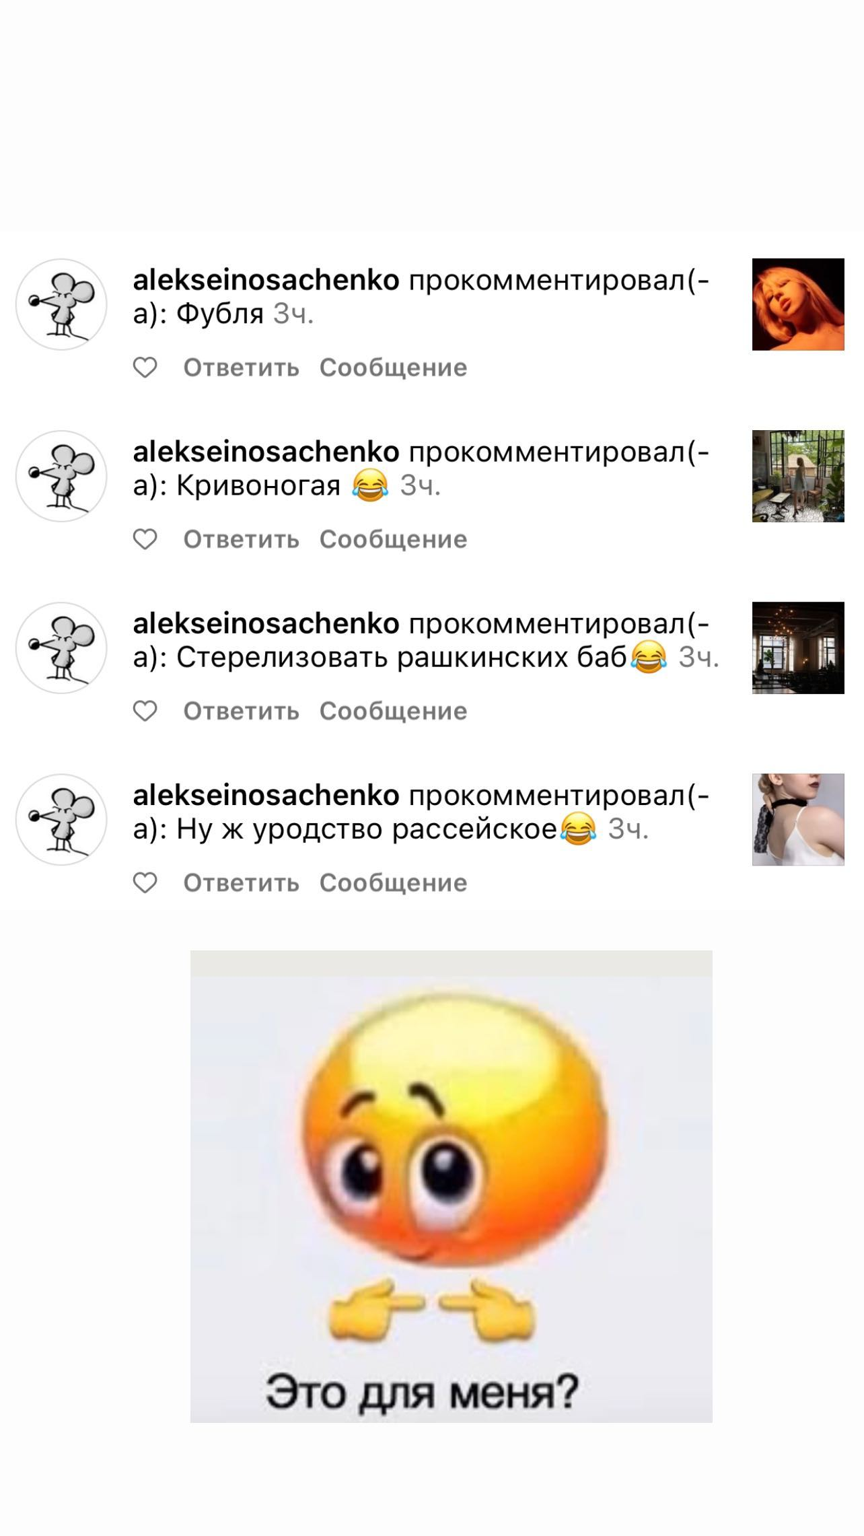The image size is (864, 1536).
Task: Open alekseinosachenko username in first notification
Action: coord(266,280)
